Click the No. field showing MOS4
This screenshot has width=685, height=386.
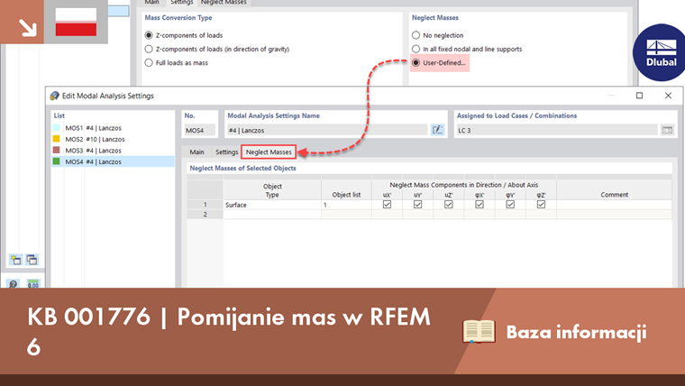tap(200, 130)
